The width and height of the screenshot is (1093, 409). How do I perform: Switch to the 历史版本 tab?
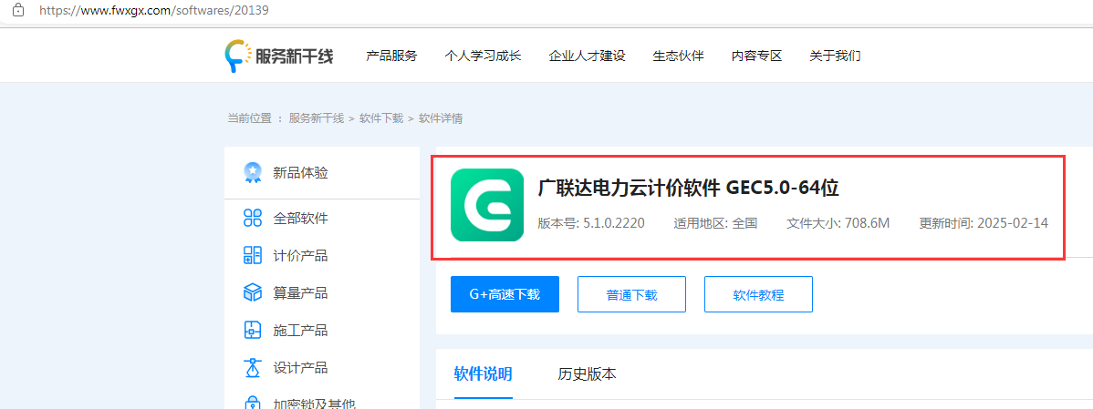(x=587, y=374)
